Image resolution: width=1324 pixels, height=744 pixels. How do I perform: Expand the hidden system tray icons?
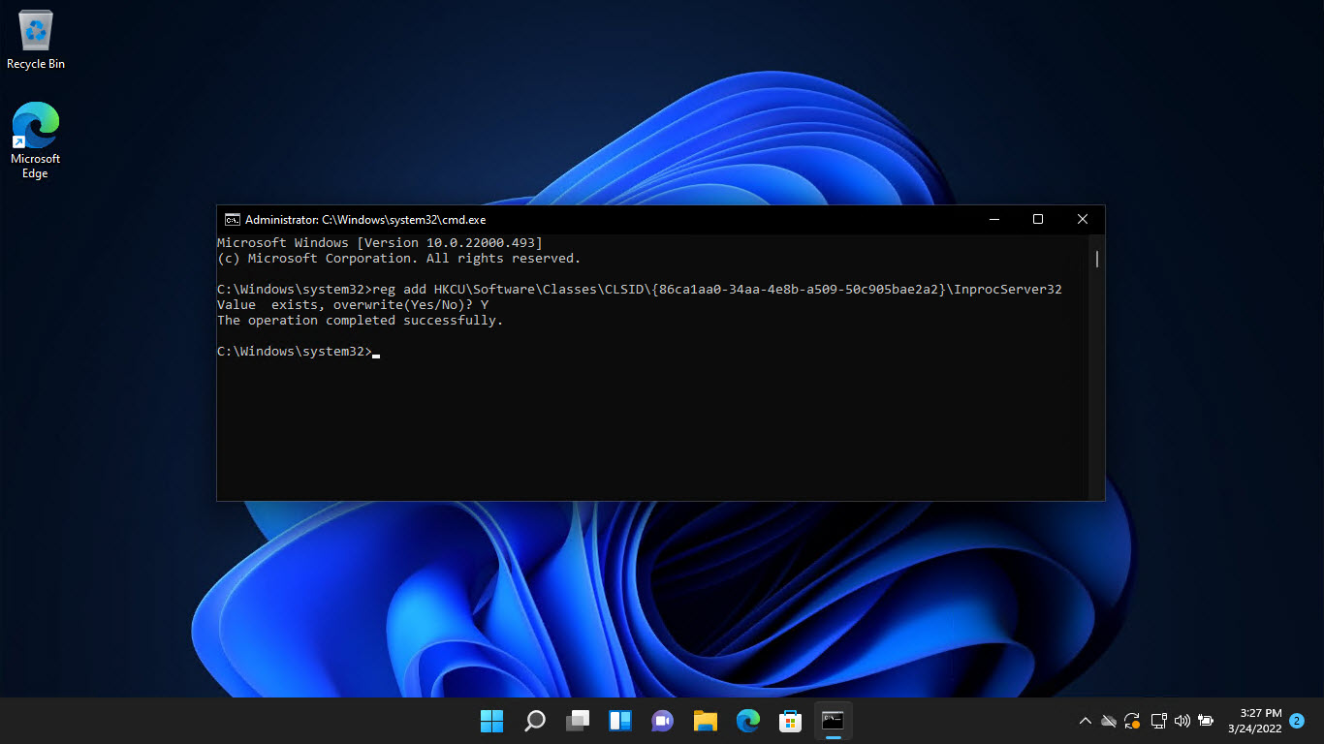[1085, 721]
